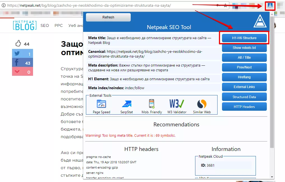
Task: Open the Similar Web tool
Action: click(x=202, y=107)
